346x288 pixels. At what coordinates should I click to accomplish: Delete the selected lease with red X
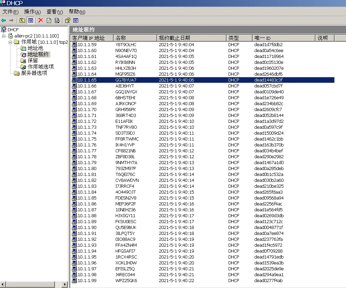41,20
